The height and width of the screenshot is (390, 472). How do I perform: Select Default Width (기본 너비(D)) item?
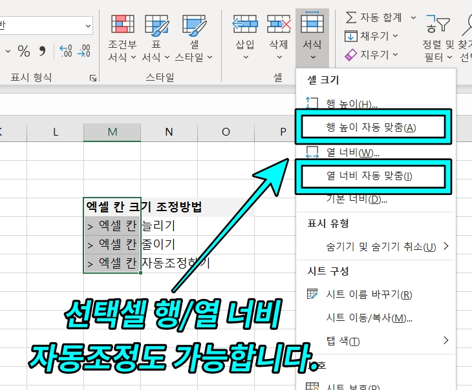tap(376, 199)
